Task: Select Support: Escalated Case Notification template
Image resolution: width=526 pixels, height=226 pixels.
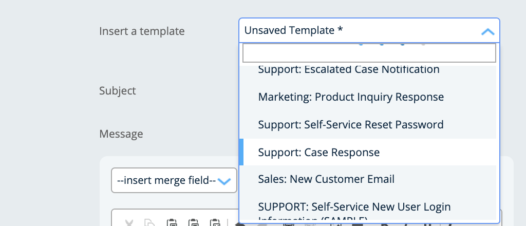Action: click(349, 69)
